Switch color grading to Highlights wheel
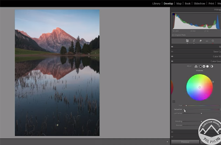This screenshot has width=221, height=145. (207, 66)
